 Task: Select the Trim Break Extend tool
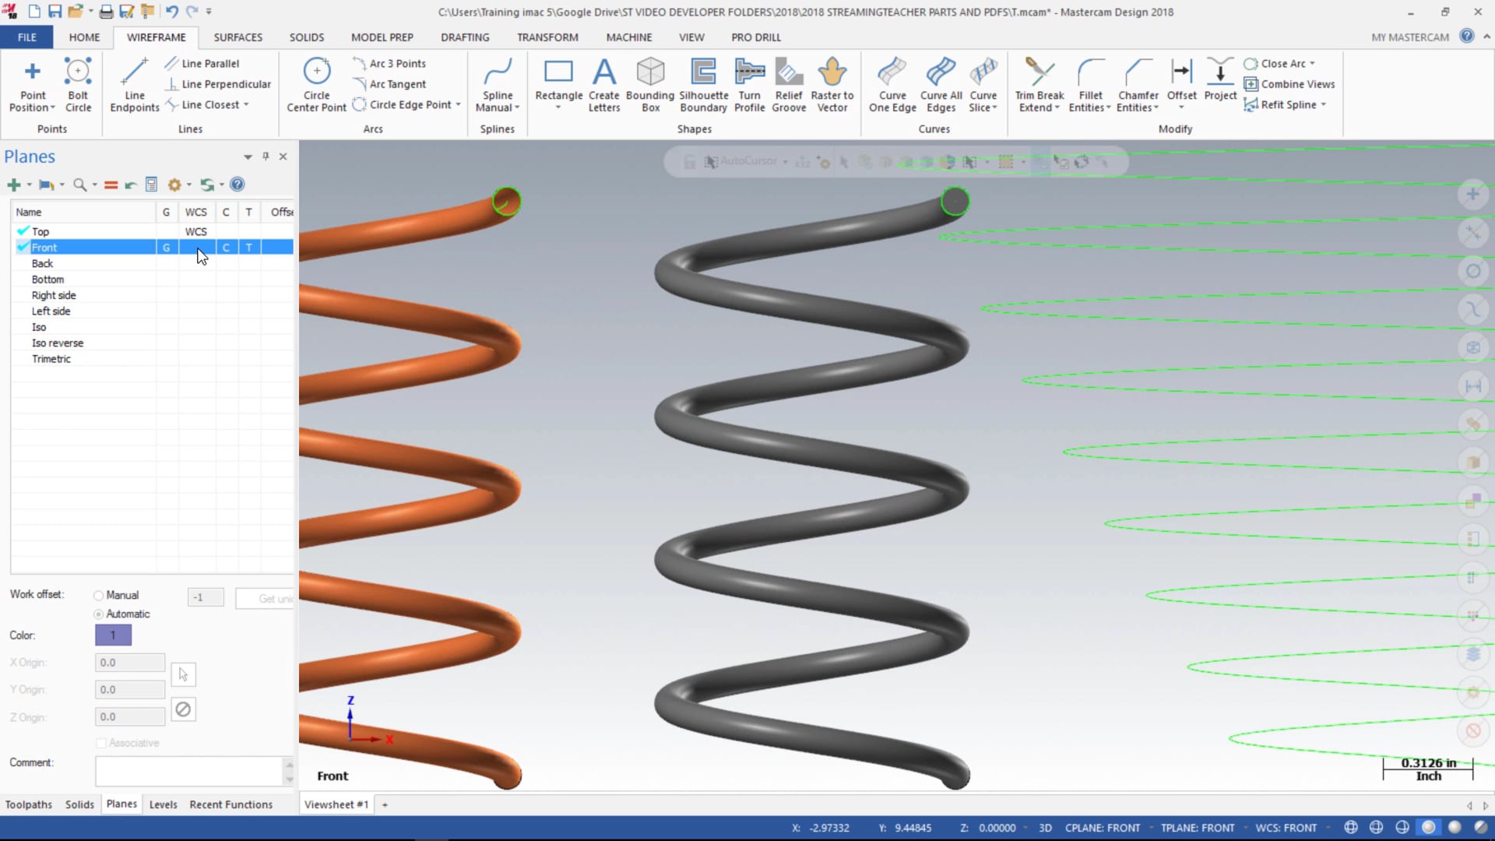click(1039, 84)
